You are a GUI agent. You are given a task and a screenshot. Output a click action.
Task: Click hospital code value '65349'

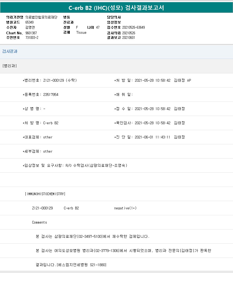tap(29, 22)
